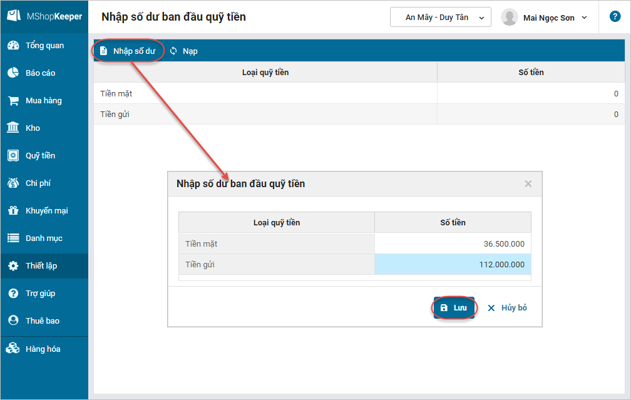Close the Nhập số dư dialog
This screenshot has width=631, height=400.
(528, 184)
